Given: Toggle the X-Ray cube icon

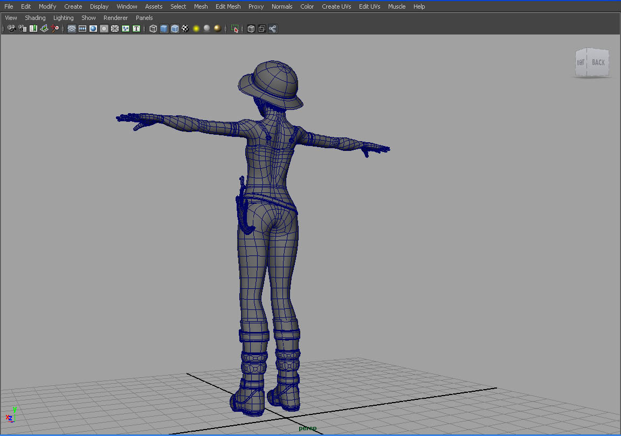Looking at the screenshot, I should (x=251, y=29).
